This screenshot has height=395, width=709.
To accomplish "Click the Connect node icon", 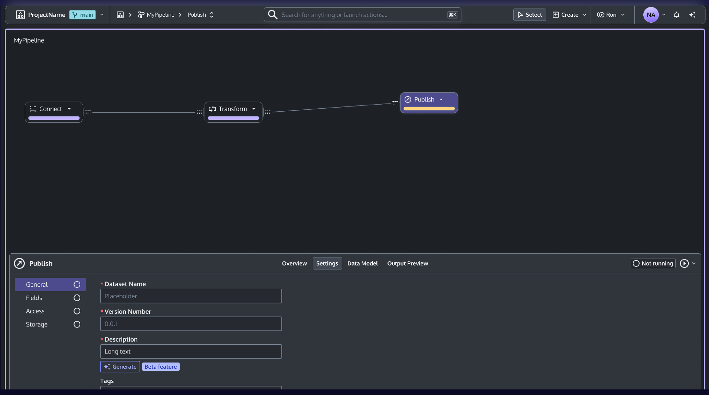I will 33,109.
